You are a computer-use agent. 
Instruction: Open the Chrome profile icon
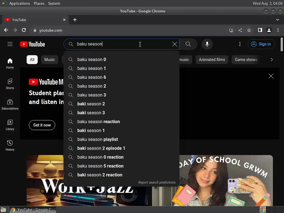(269, 30)
